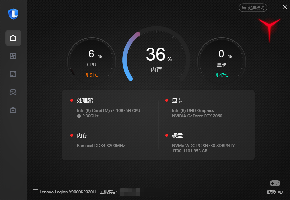Select the CPU usage gauge
Image resolution: width=290 pixels, height=200 pixels.
(x=92, y=59)
